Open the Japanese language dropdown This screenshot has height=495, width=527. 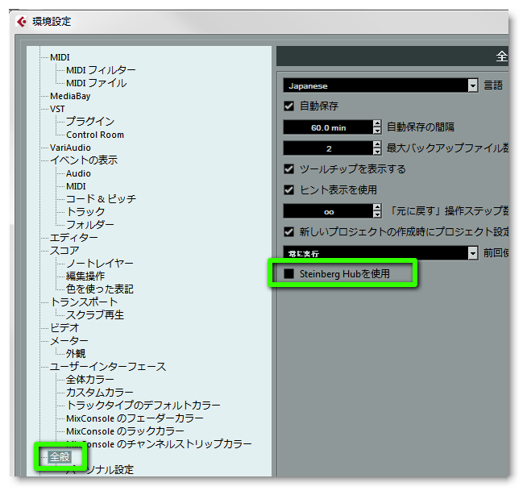pos(380,85)
